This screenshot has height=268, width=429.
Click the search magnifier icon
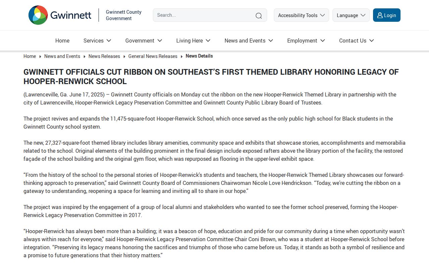click(259, 15)
